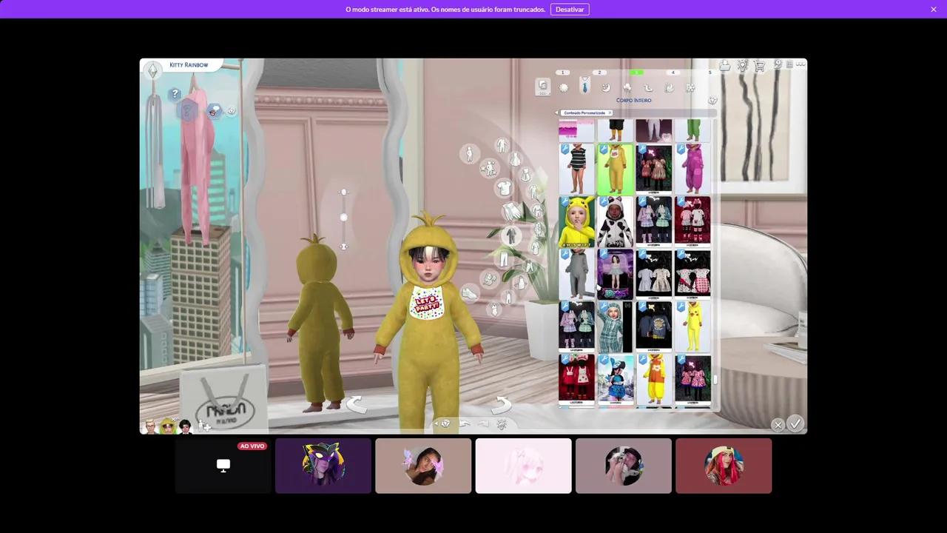The height and width of the screenshot is (533, 947).
Task: Dismiss the purple streamer mode banner
Action: 934,10
